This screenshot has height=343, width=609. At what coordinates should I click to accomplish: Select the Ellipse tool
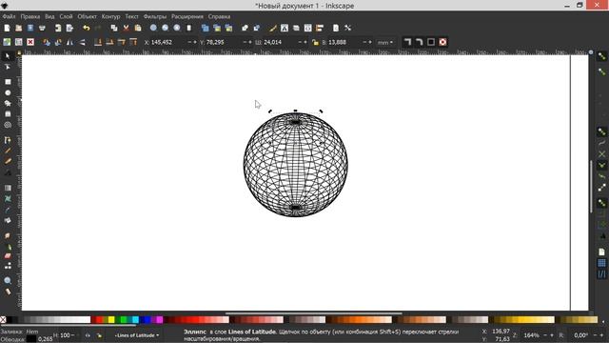[8, 93]
